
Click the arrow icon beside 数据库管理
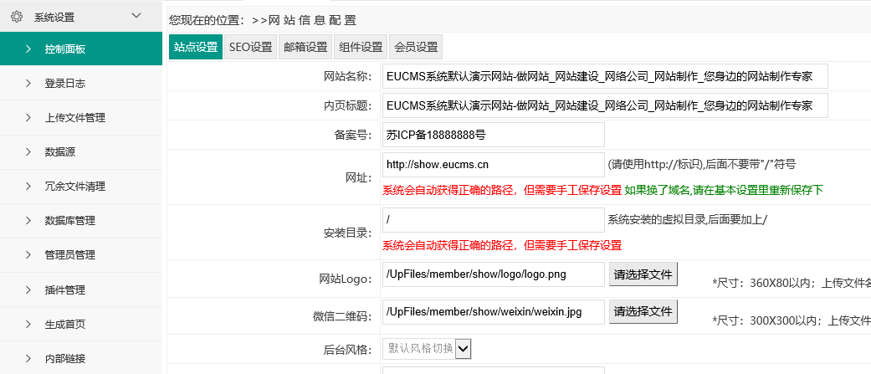[28, 221]
